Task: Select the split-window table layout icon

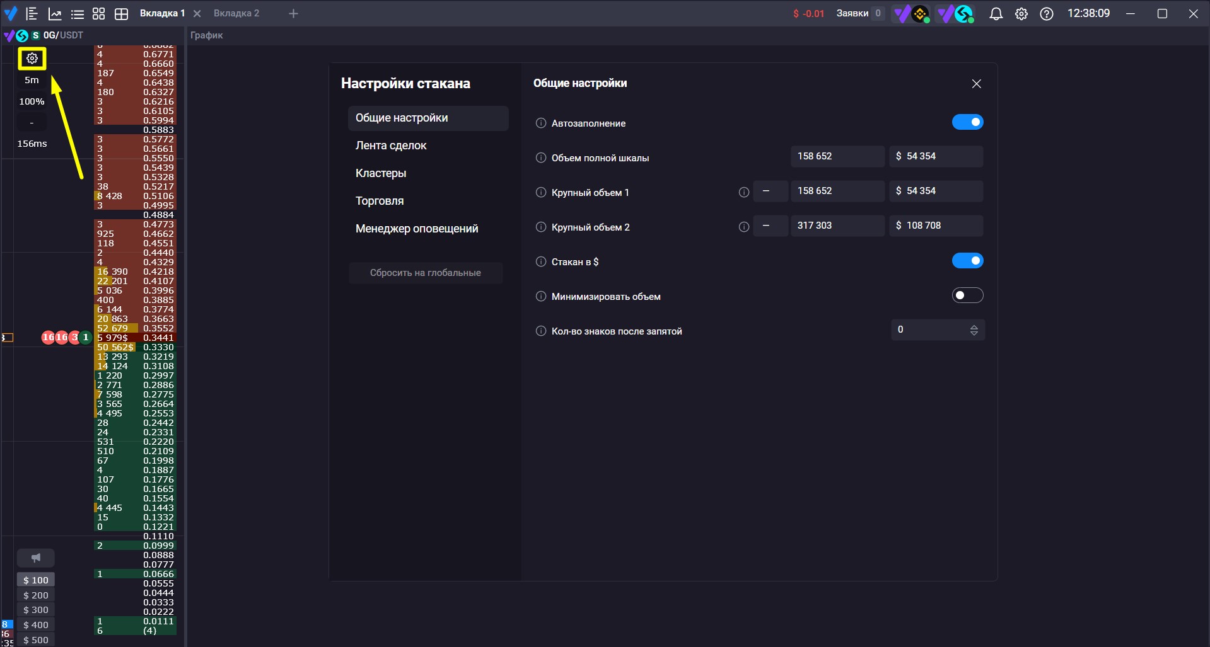Action: (121, 13)
